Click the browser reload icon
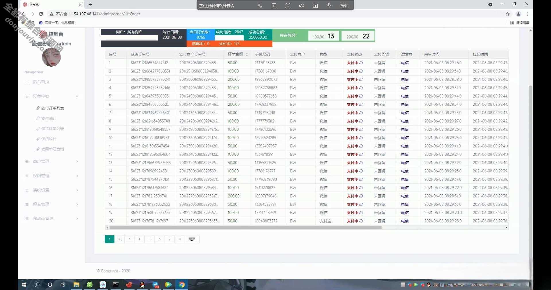The height and width of the screenshot is (290, 551). 41,14
